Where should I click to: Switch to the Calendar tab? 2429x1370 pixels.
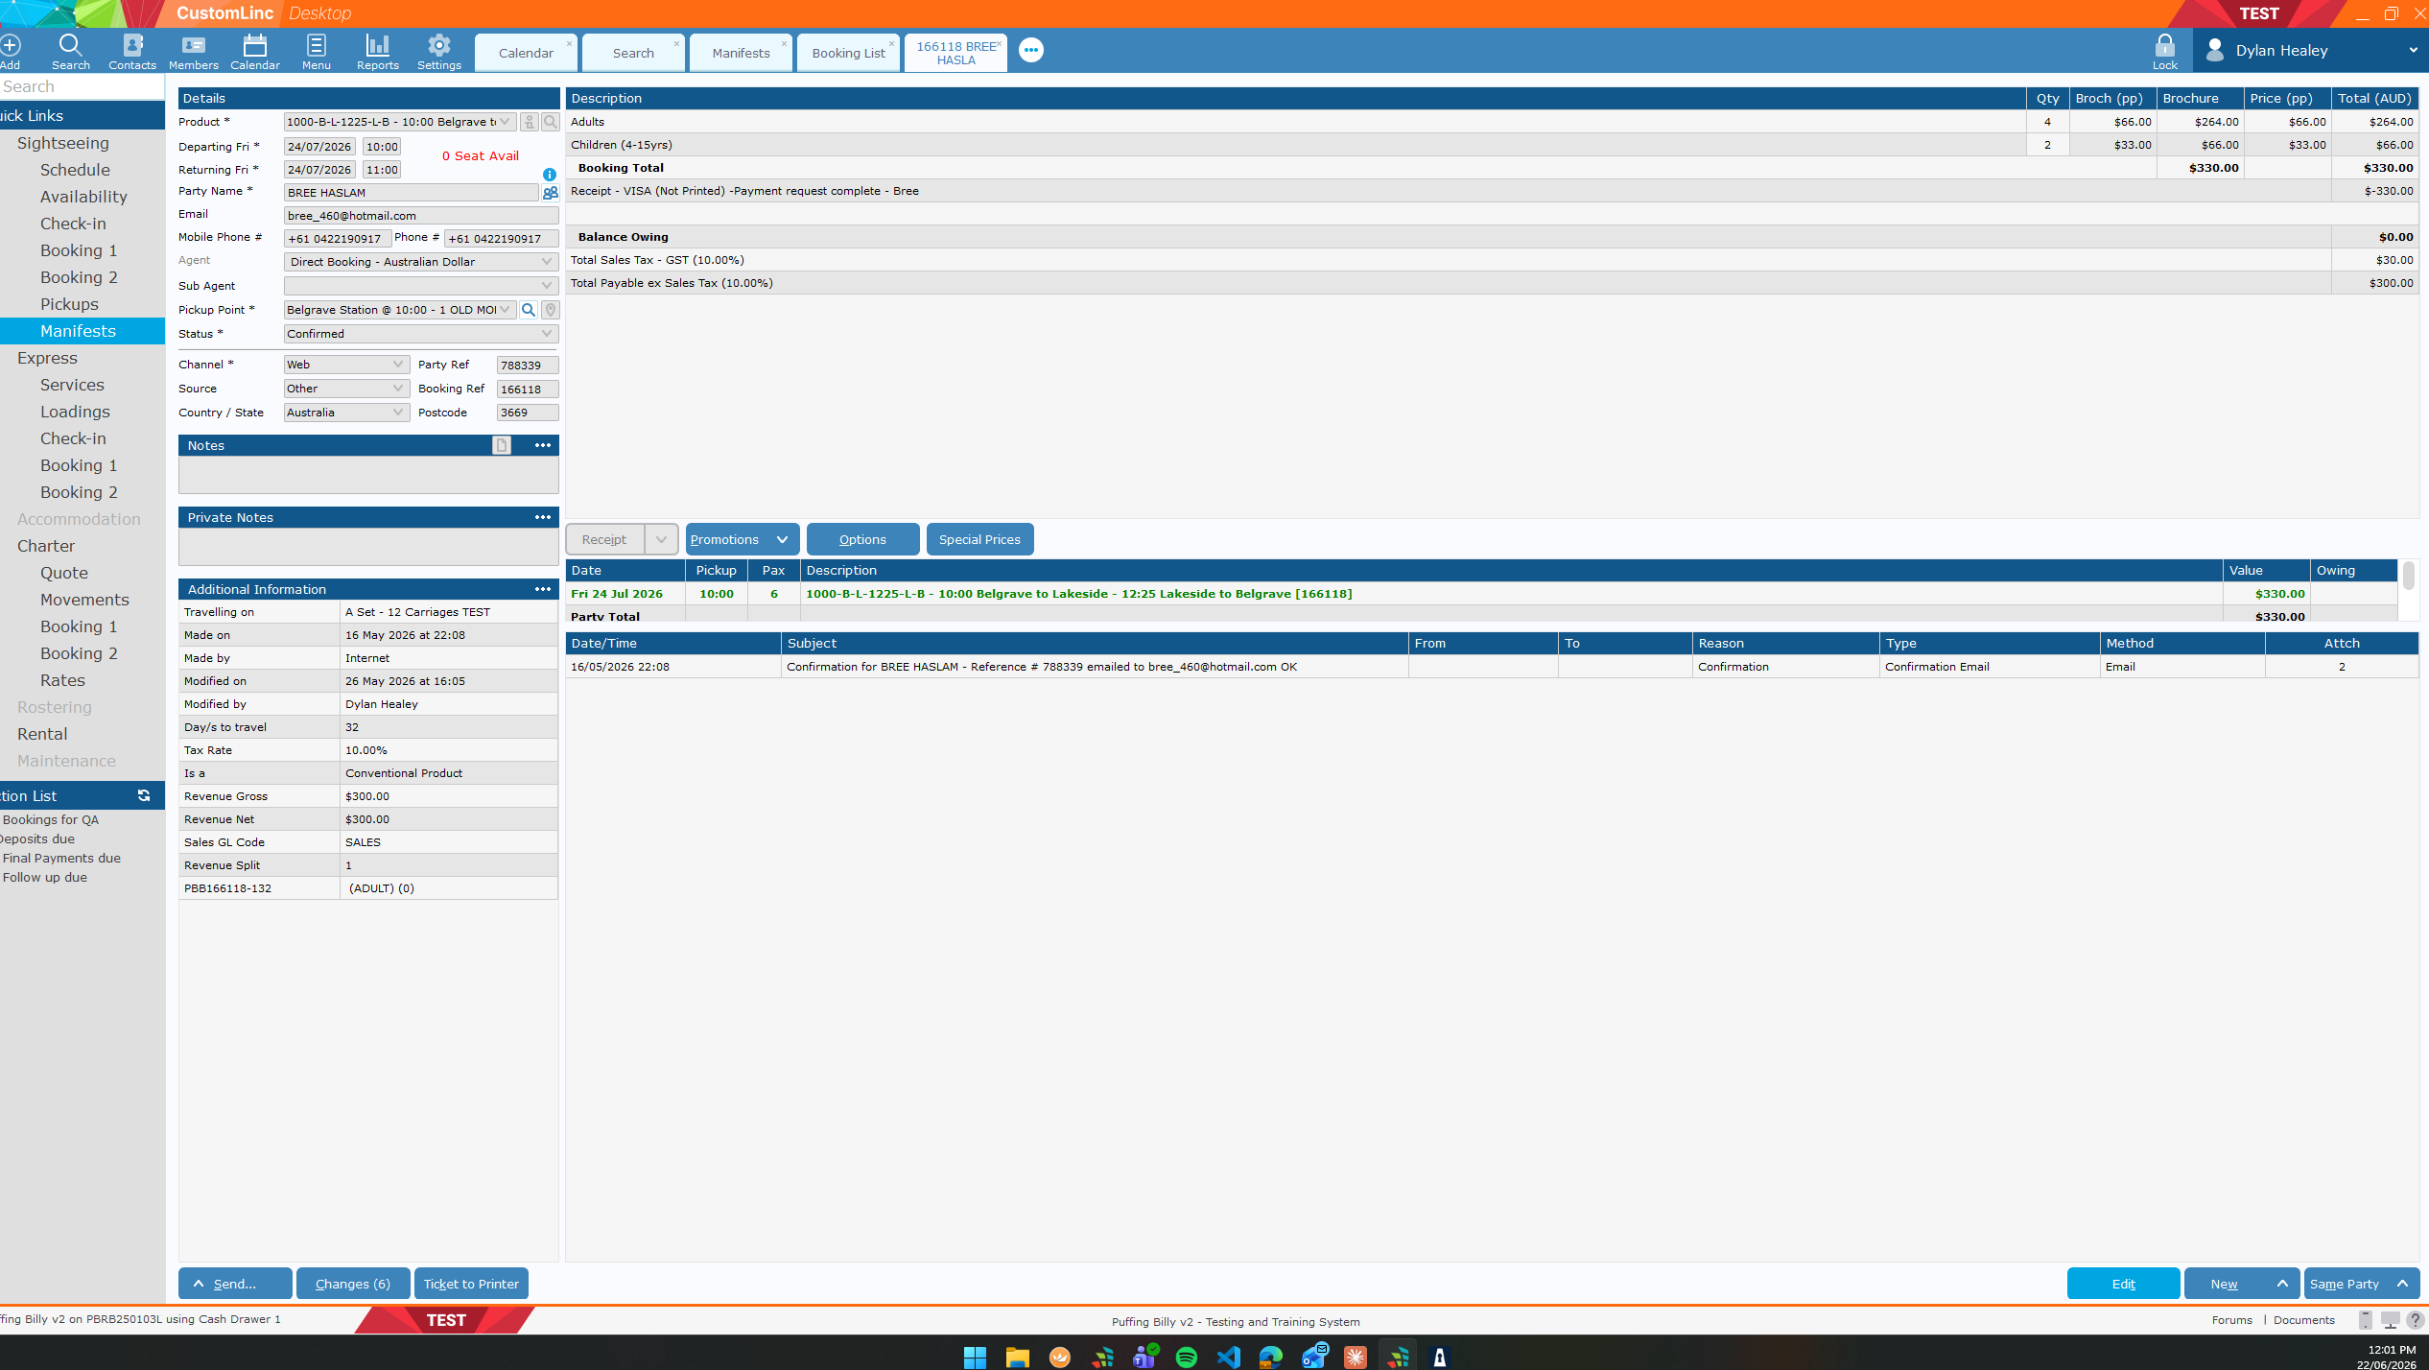526,53
